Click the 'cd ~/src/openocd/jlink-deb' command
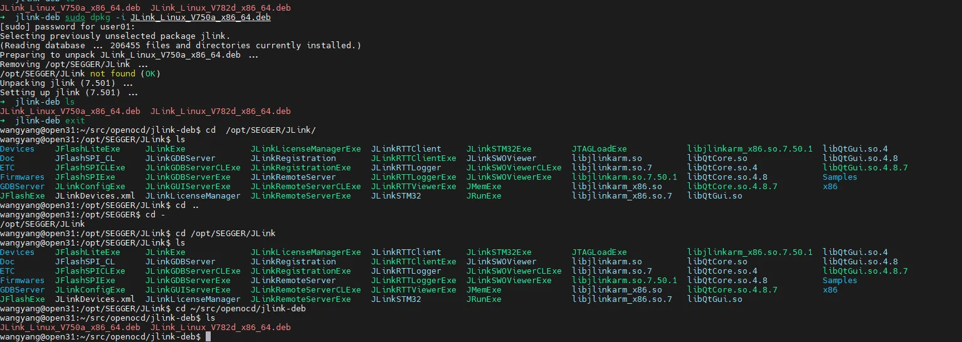The height and width of the screenshot is (342, 962). (240, 309)
